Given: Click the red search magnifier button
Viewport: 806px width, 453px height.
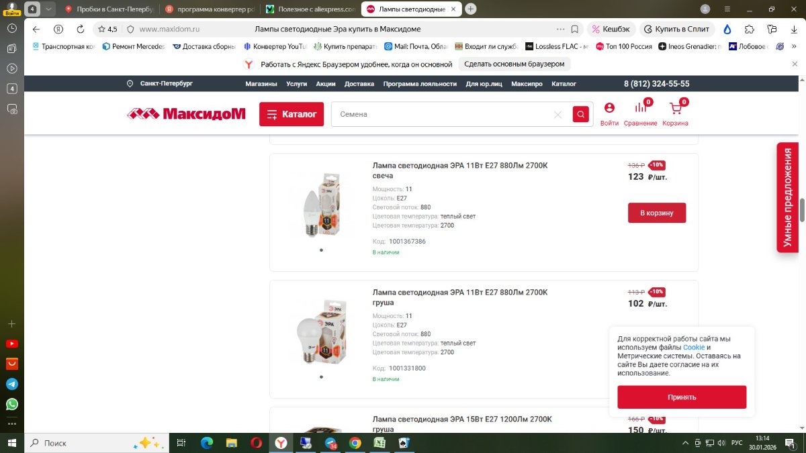Looking at the screenshot, I should pos(581,114).
